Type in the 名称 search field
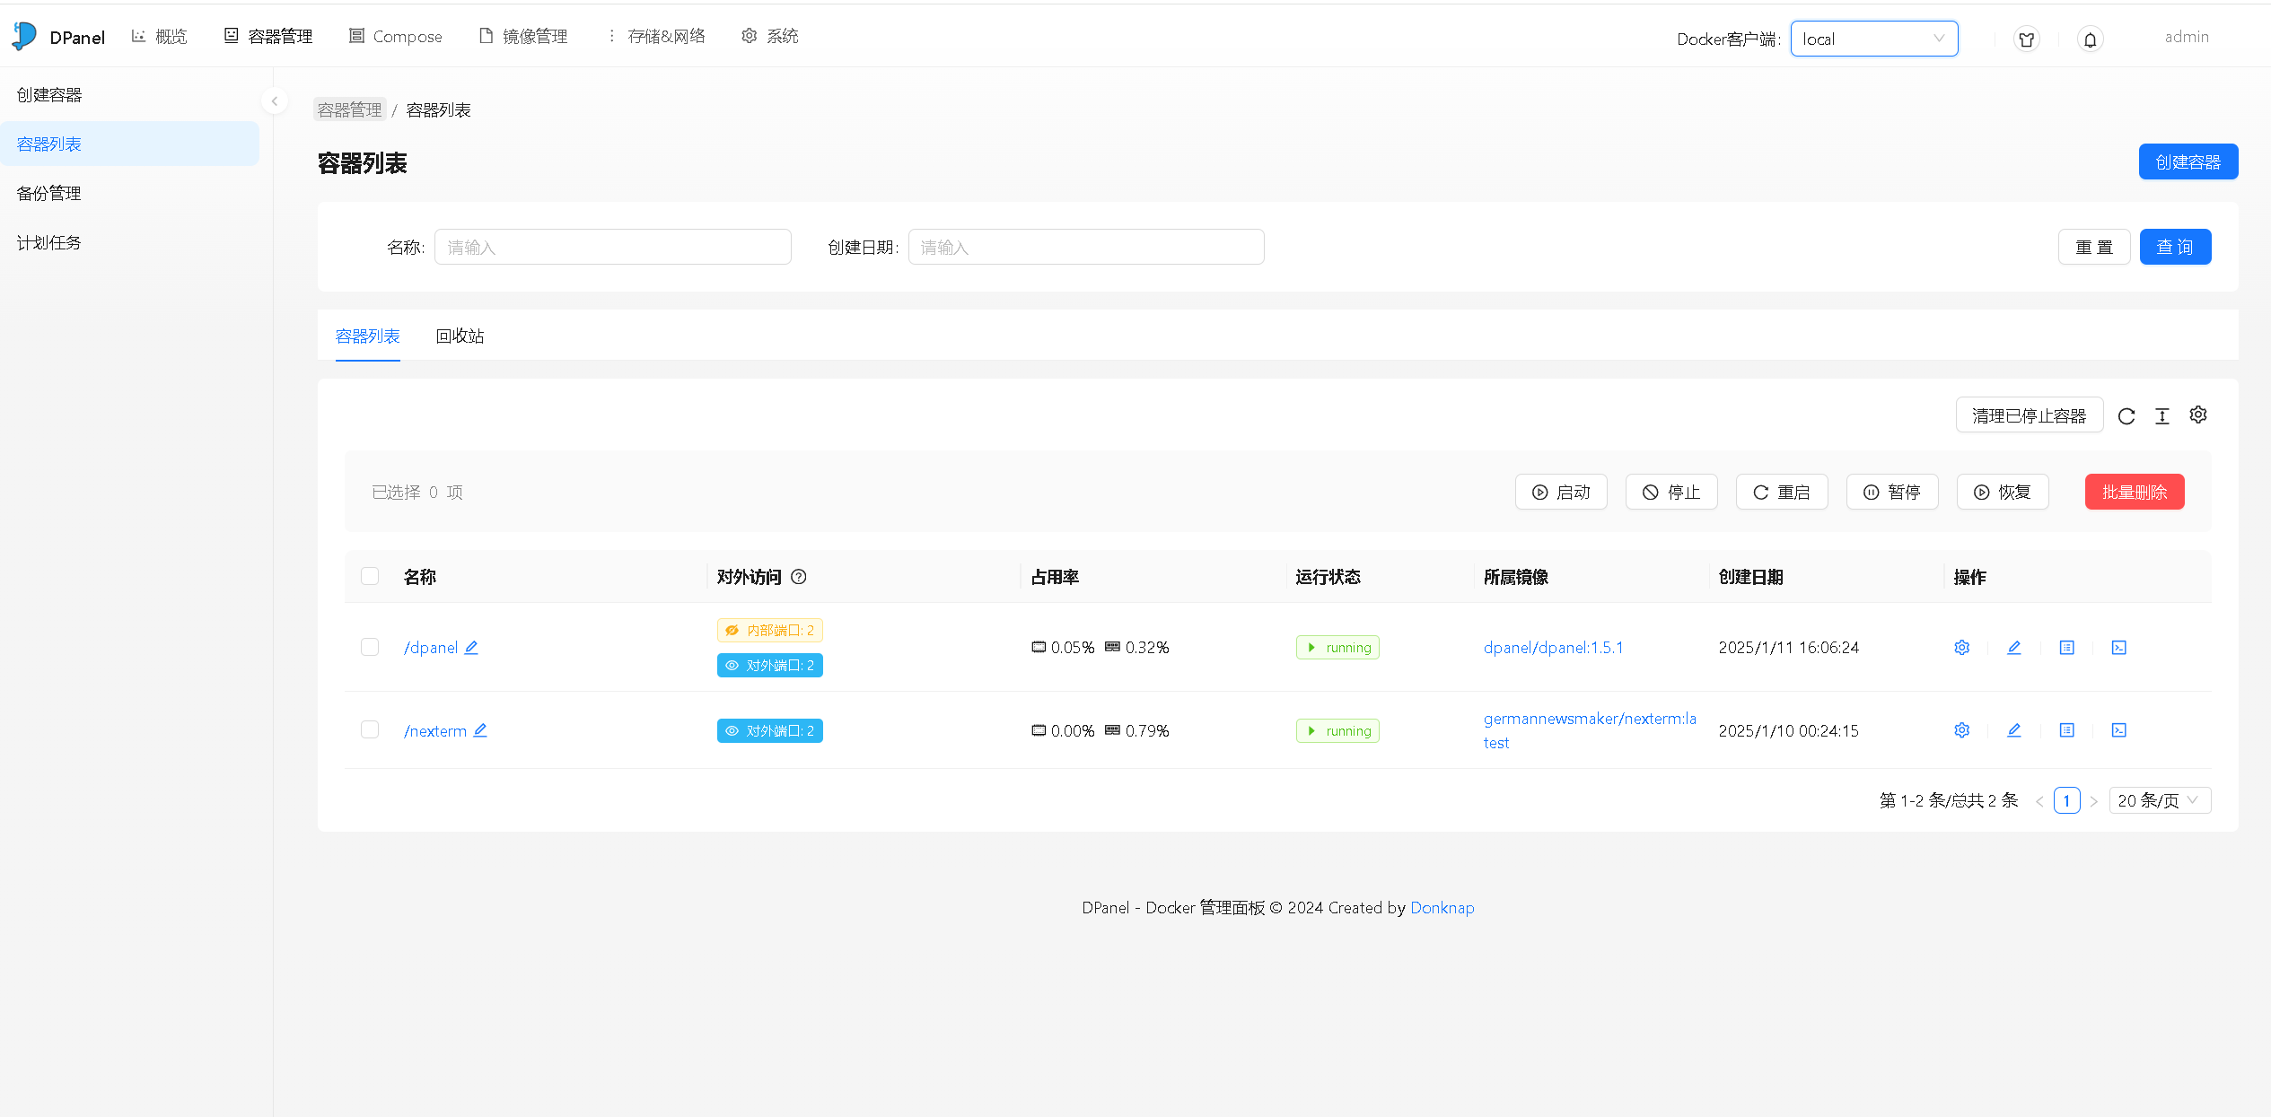 (x=613, y=246)
